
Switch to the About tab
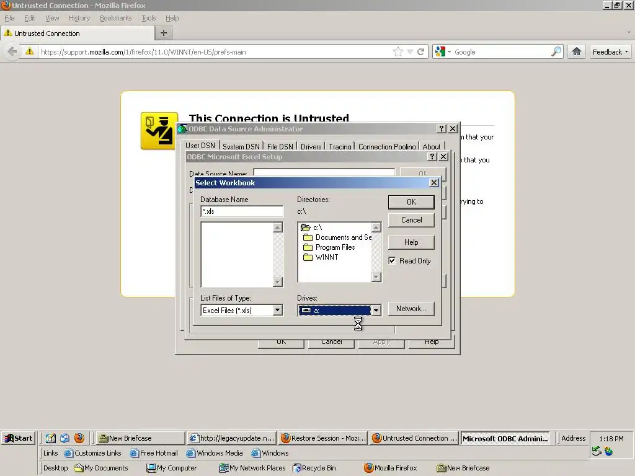click(x=432, y=146)
